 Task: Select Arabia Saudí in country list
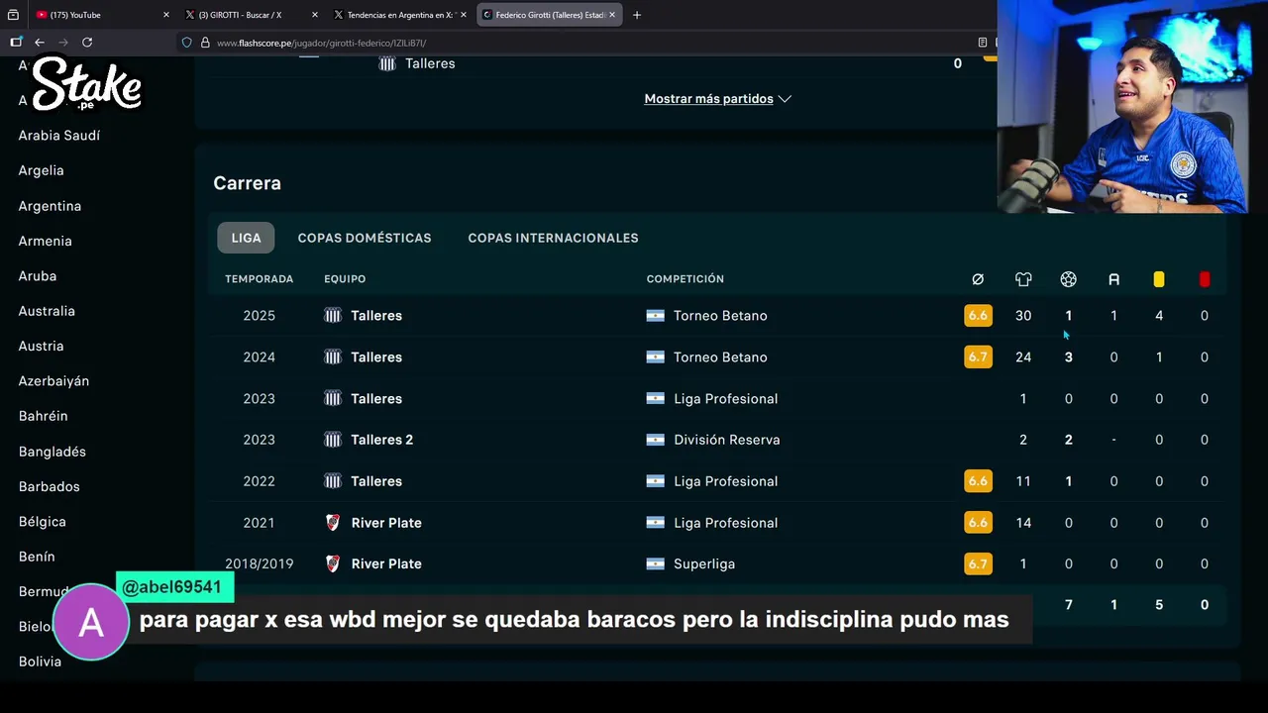59,136
